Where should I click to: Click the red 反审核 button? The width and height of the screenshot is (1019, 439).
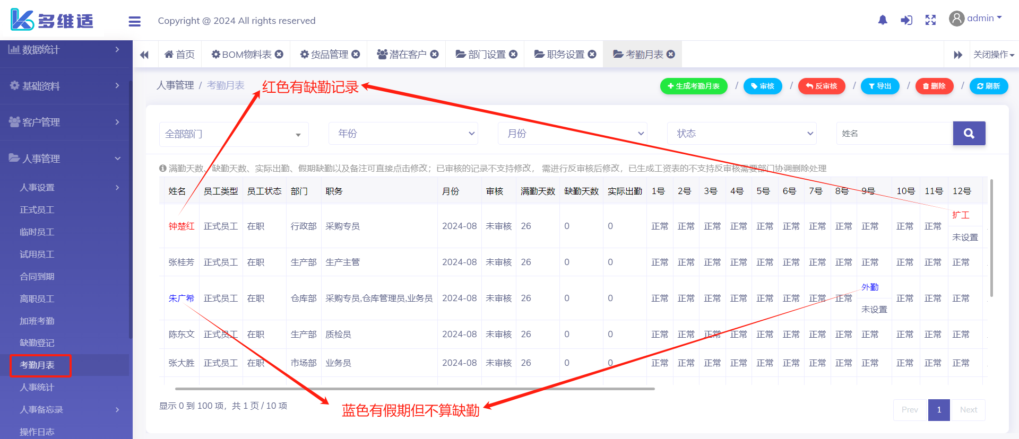tap(821, 86)
